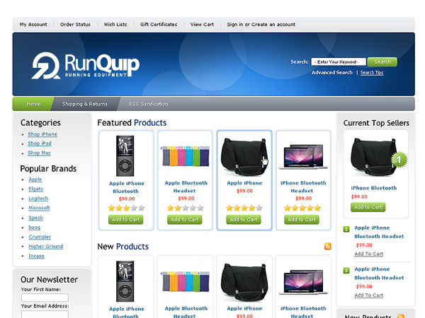
Task: Open Search Tips link
Action: pos(372,73)
